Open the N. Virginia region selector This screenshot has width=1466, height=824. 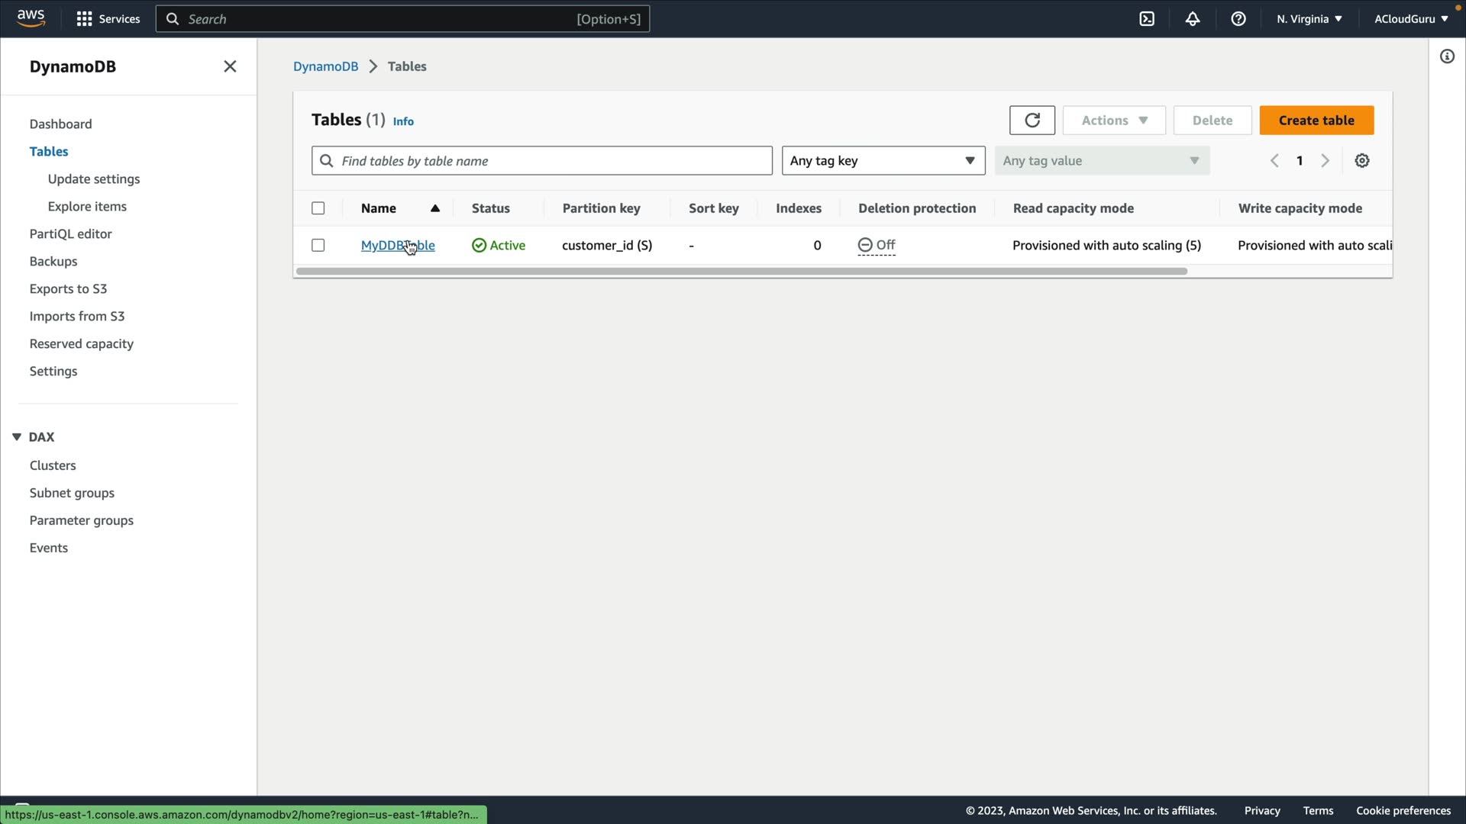1309,19
